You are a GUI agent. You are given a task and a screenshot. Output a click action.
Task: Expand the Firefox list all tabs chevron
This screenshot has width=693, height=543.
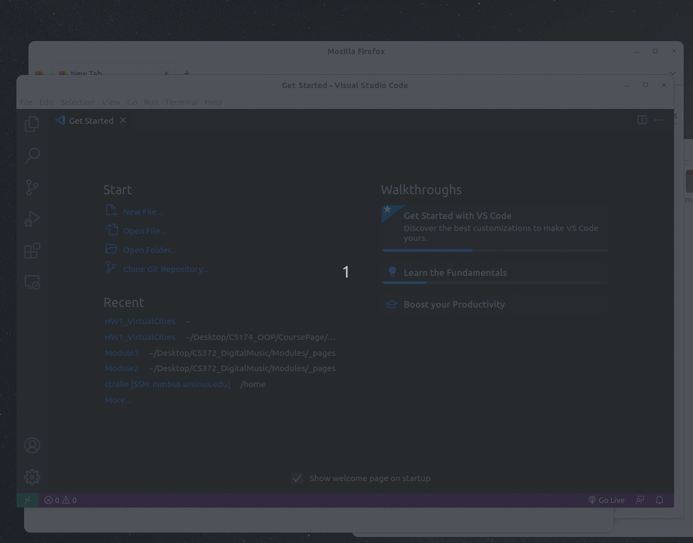[673, 73]
